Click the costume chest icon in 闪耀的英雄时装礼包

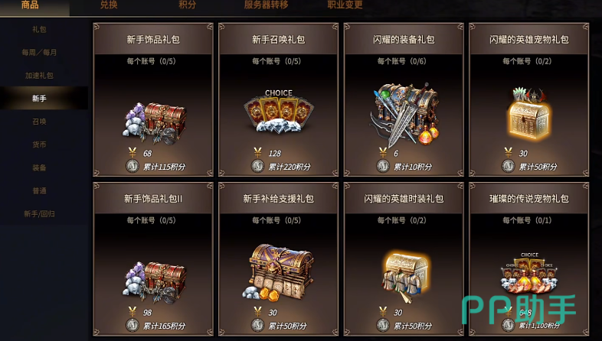coord(406,277)
